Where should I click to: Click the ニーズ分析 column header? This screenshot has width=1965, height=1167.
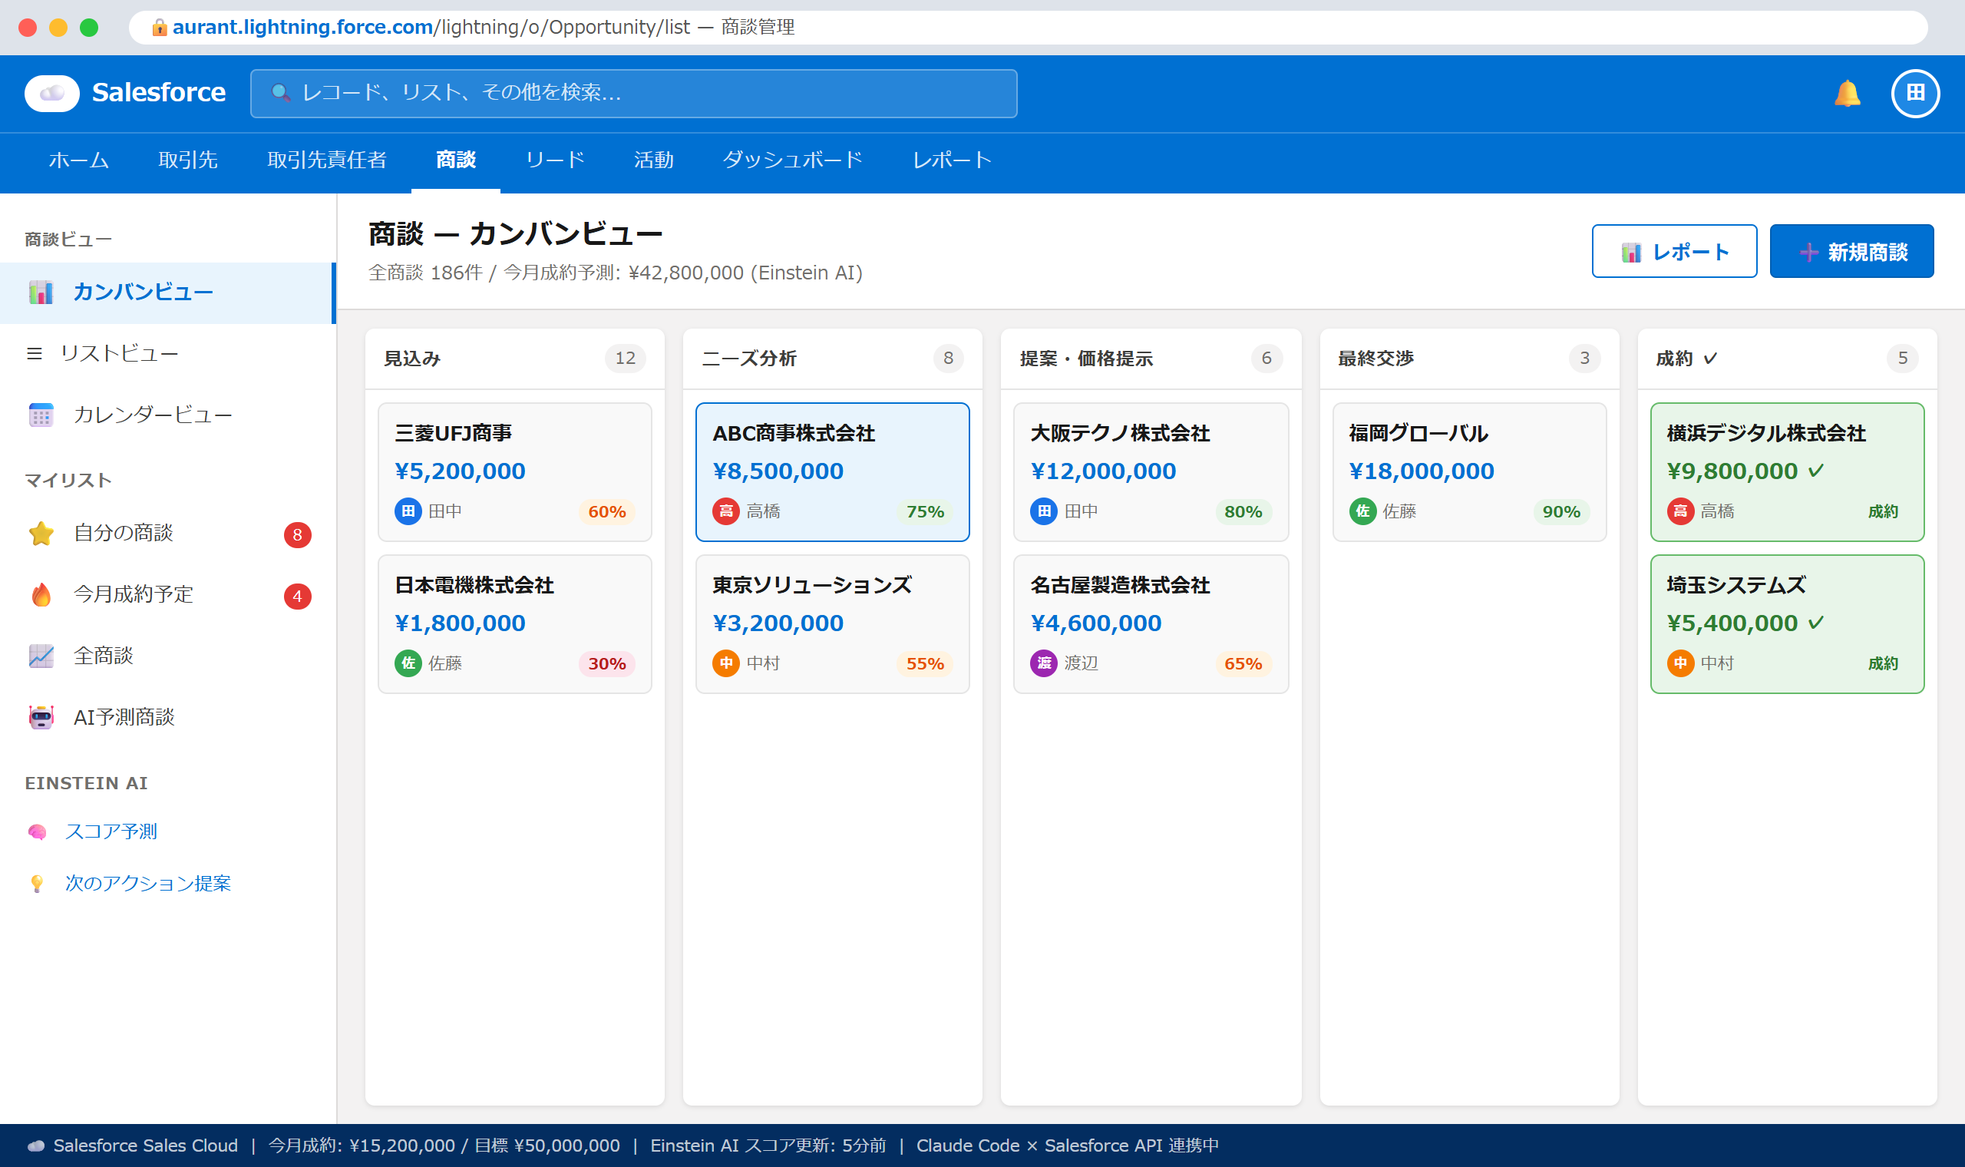(832, 359)
